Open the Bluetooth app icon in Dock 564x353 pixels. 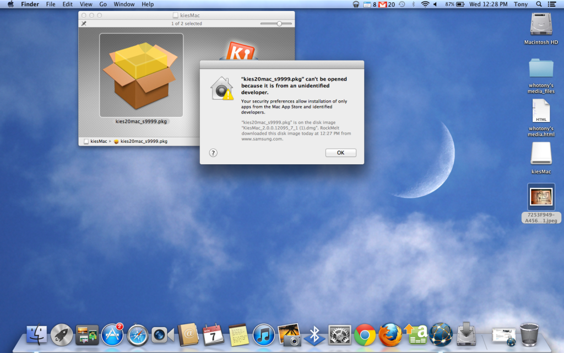pyautogui.click(x=314, y=335)
